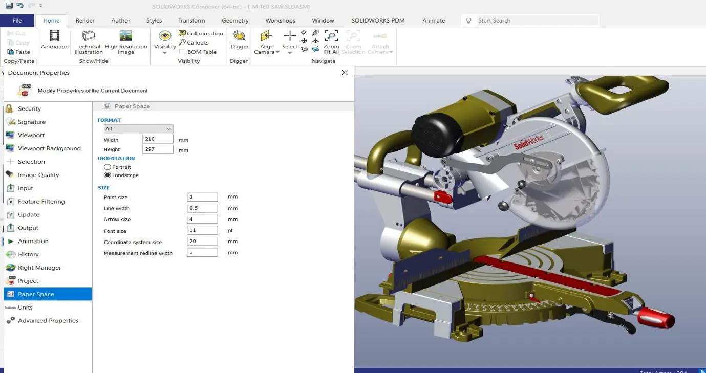Expand the Visibility eye dropdown

coord(165,53)
